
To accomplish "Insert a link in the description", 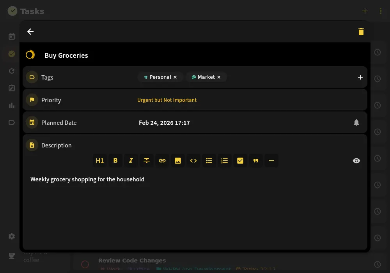I will (x=162, y=161).
